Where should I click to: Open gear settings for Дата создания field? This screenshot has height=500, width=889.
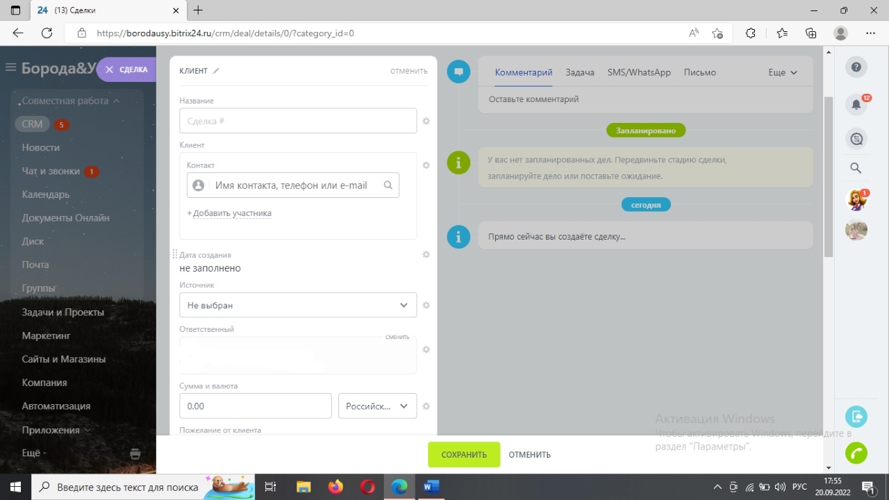(x=426, y=255)
